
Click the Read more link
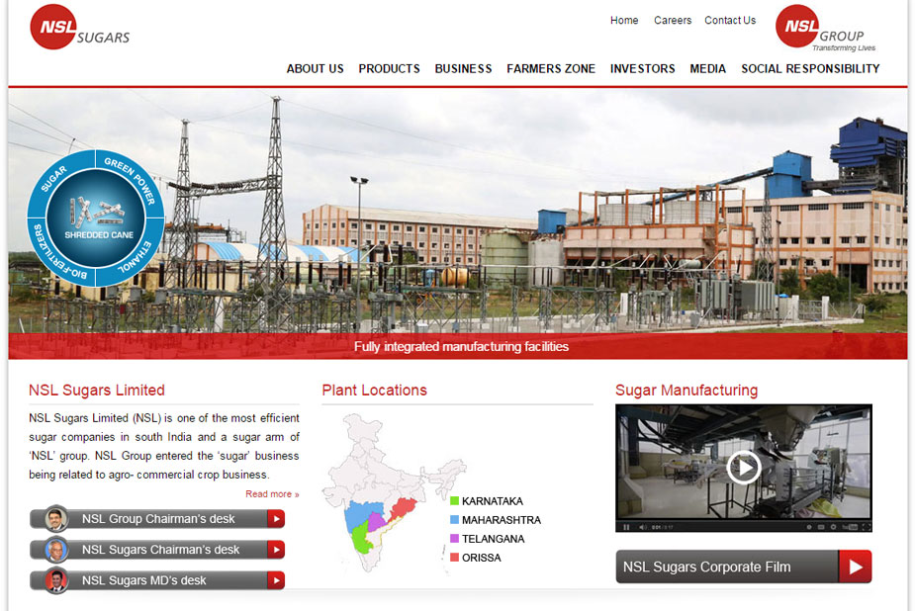tap(272, 493)
